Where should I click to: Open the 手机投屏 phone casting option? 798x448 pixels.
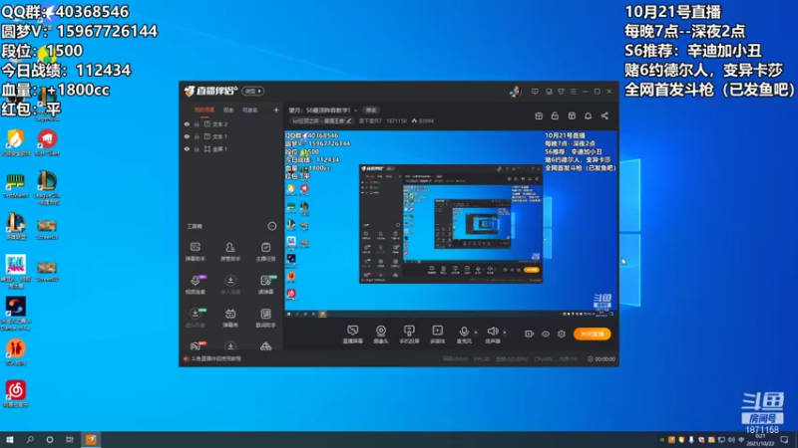point(409,335)
